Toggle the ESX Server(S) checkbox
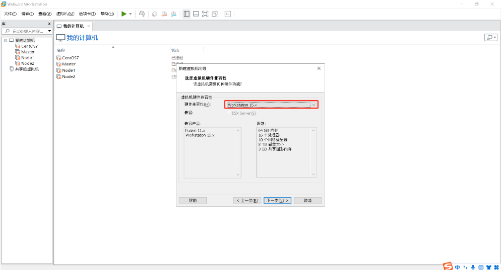502x270 pixels. pyautogui.click(x=229, y=114)
